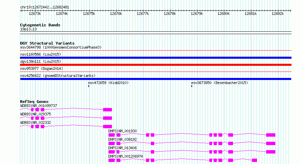Click the large exon of WDR83 NM_032332
The height and width of the screenshot is (164, 301).
[108, 127]
